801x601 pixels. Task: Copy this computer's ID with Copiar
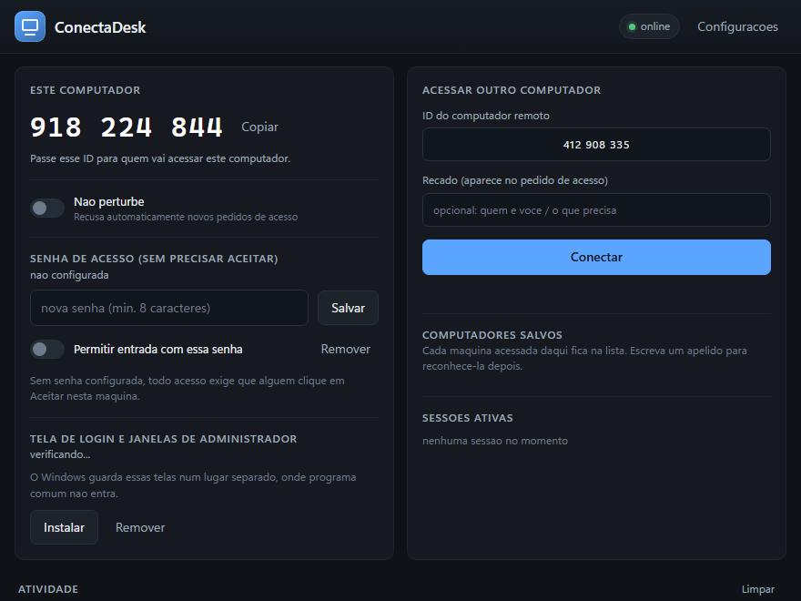tap(259, 127)
